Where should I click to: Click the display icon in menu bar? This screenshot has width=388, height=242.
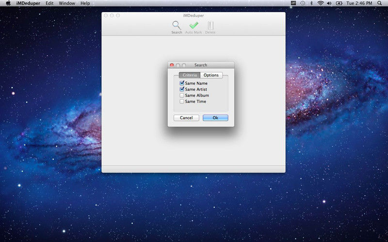(x=293, y=3)
